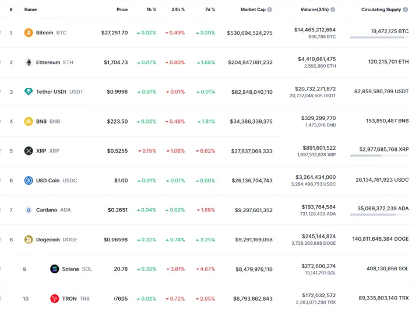Click TRON market cap $6,793,662,843
Viewport: 412px width, 317px height.
pyautogui.click(x=253, y=298)
